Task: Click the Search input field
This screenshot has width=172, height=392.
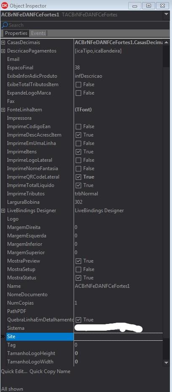Action: coord(85,25)
